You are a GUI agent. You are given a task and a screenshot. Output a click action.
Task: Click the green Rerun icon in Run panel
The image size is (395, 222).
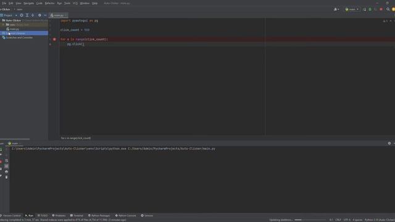click(x=1, y=149)
